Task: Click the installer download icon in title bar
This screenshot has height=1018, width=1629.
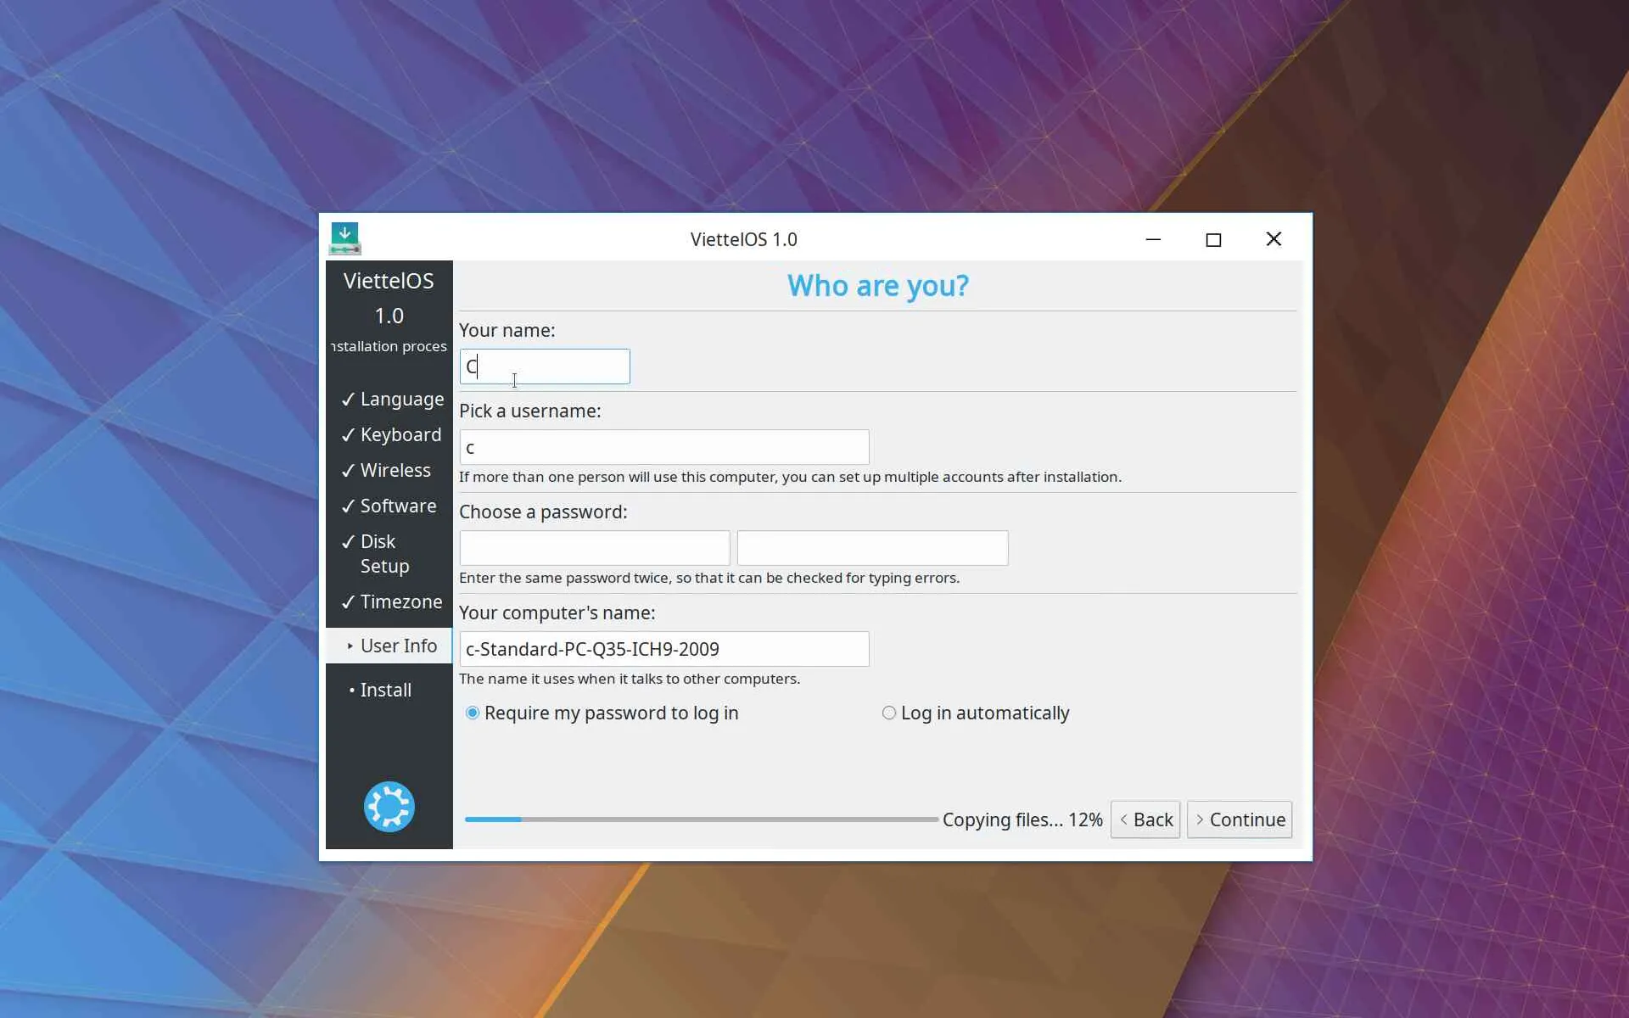Action: (x=344, y=238)
